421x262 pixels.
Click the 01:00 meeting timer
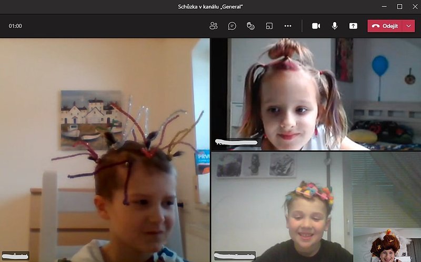[15, 26]
